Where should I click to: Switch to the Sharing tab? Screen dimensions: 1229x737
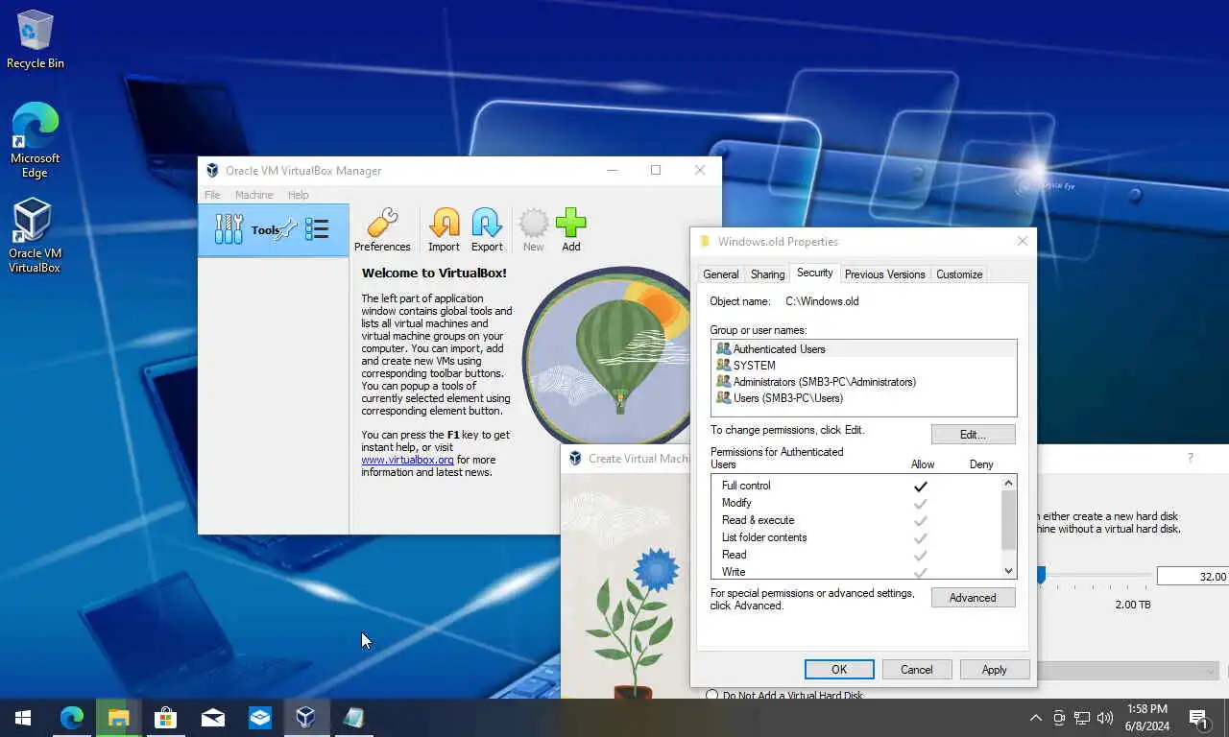[x=767, y=274]
